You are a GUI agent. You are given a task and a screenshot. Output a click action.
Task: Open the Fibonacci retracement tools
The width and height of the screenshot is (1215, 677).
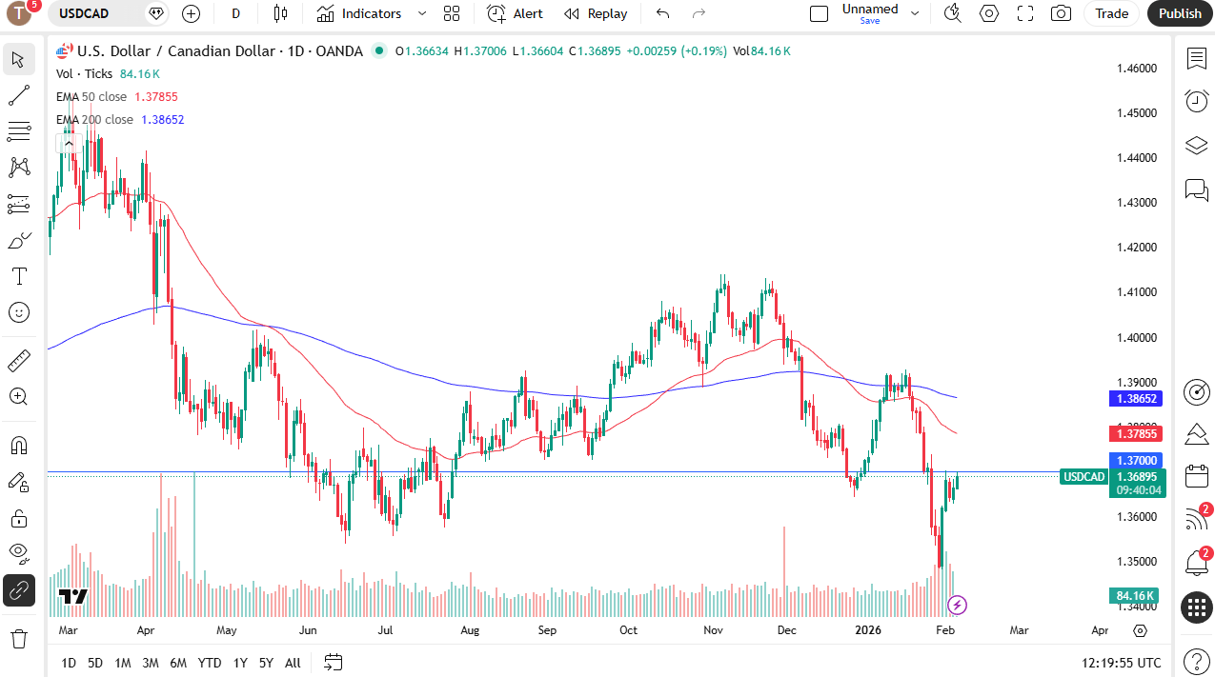[x=18, y=131]
